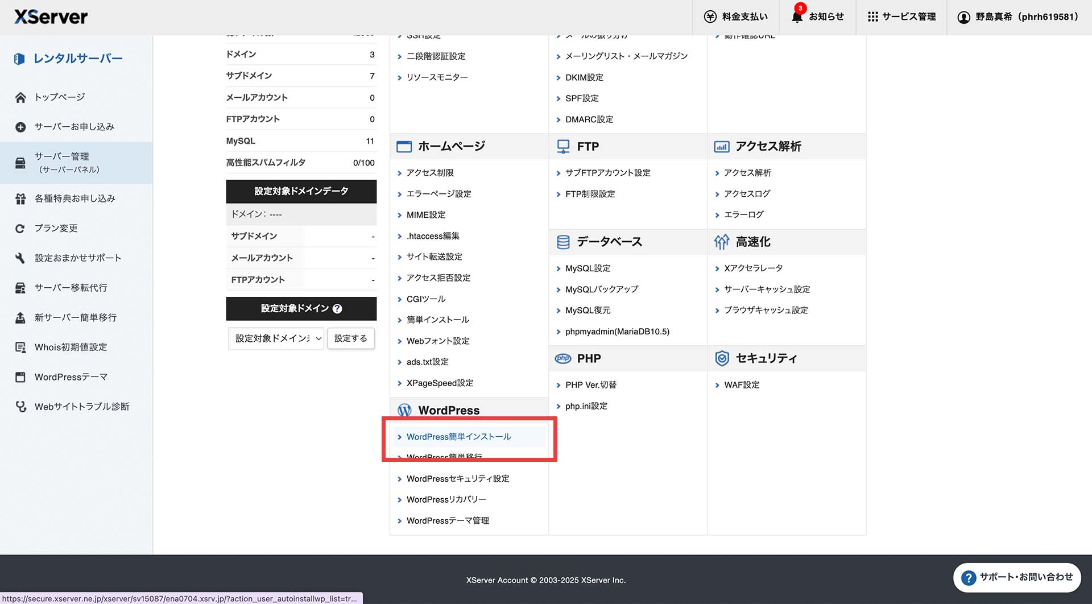
Task: Click the refresh icon for プラン変更
Action: [x=20, y=229]
